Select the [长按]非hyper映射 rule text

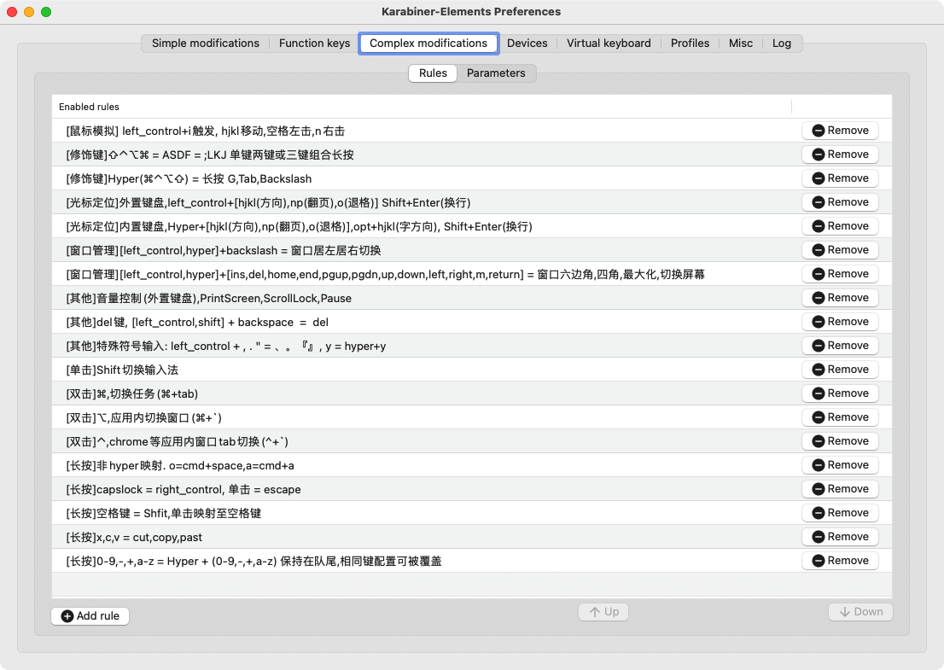tap(180, 465)
